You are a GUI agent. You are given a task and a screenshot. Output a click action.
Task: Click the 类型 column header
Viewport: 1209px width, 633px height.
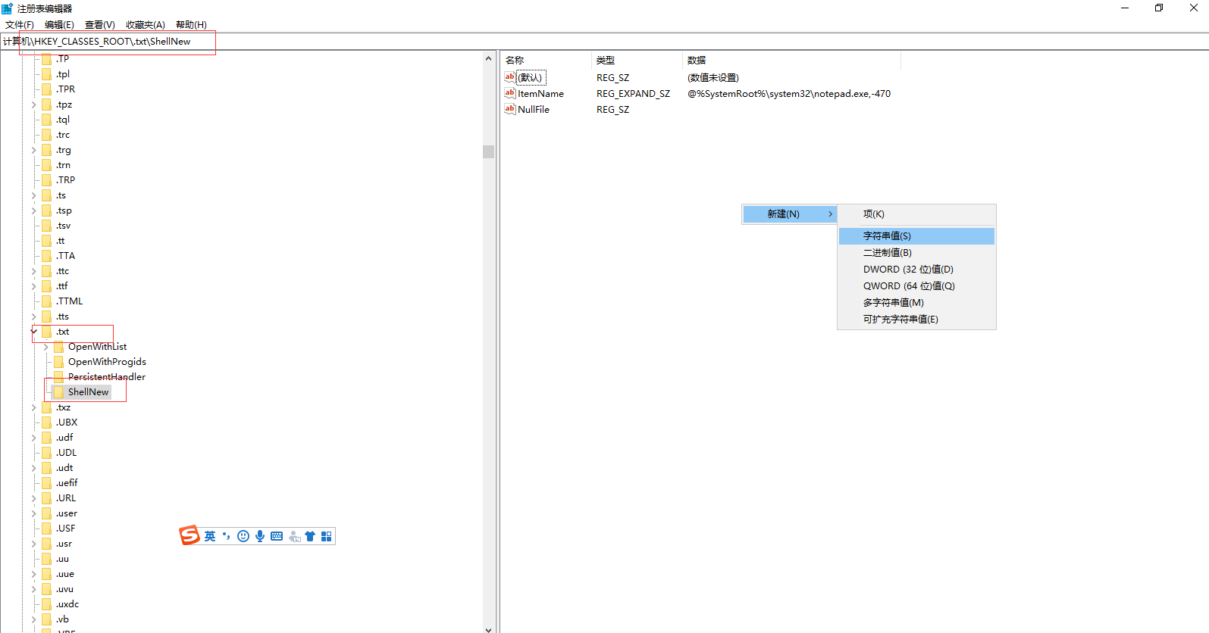637,60
